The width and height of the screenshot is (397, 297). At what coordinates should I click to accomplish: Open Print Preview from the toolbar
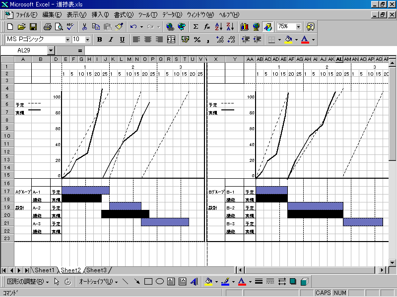click(59, 26)
